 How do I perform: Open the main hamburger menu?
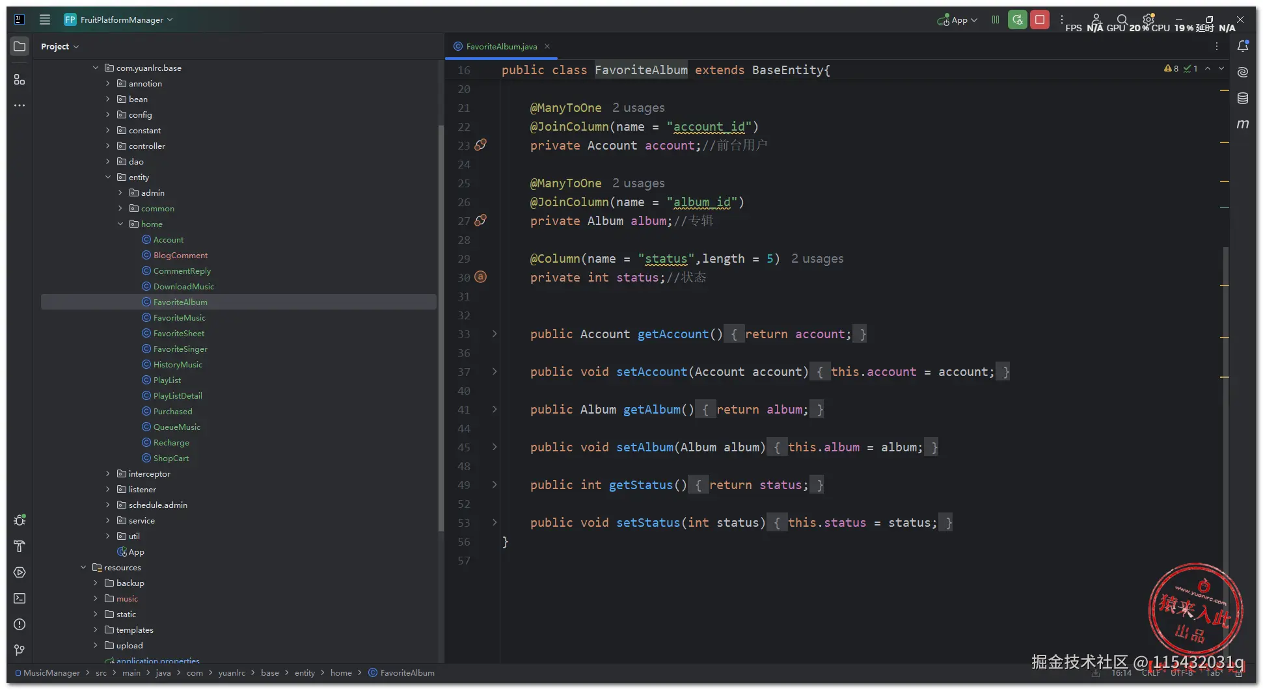tap(45, 20)
